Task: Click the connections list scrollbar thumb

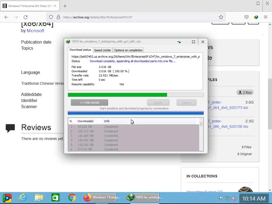Action: click(x=201, y=124)
